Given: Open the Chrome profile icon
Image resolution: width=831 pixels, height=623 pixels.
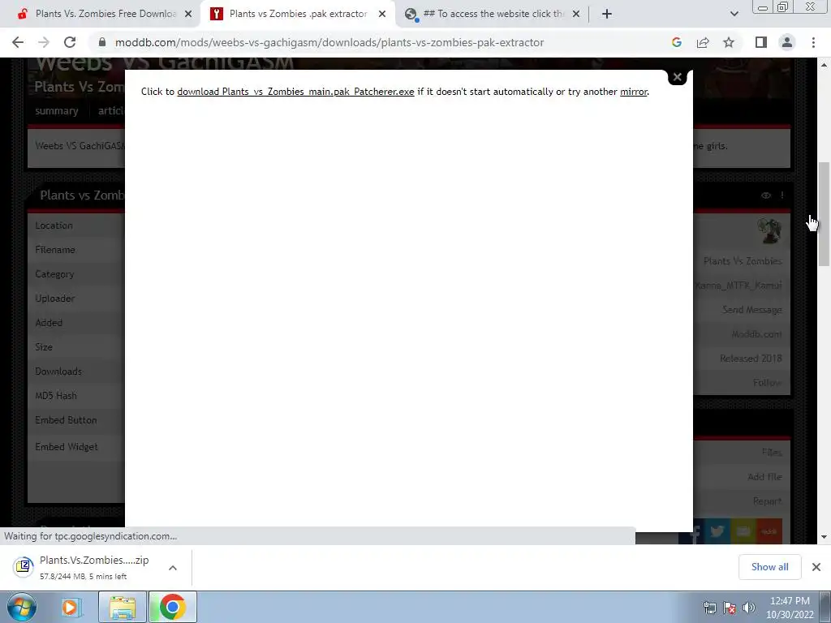Looking at the screenshot, I should (x=787, y=42).
